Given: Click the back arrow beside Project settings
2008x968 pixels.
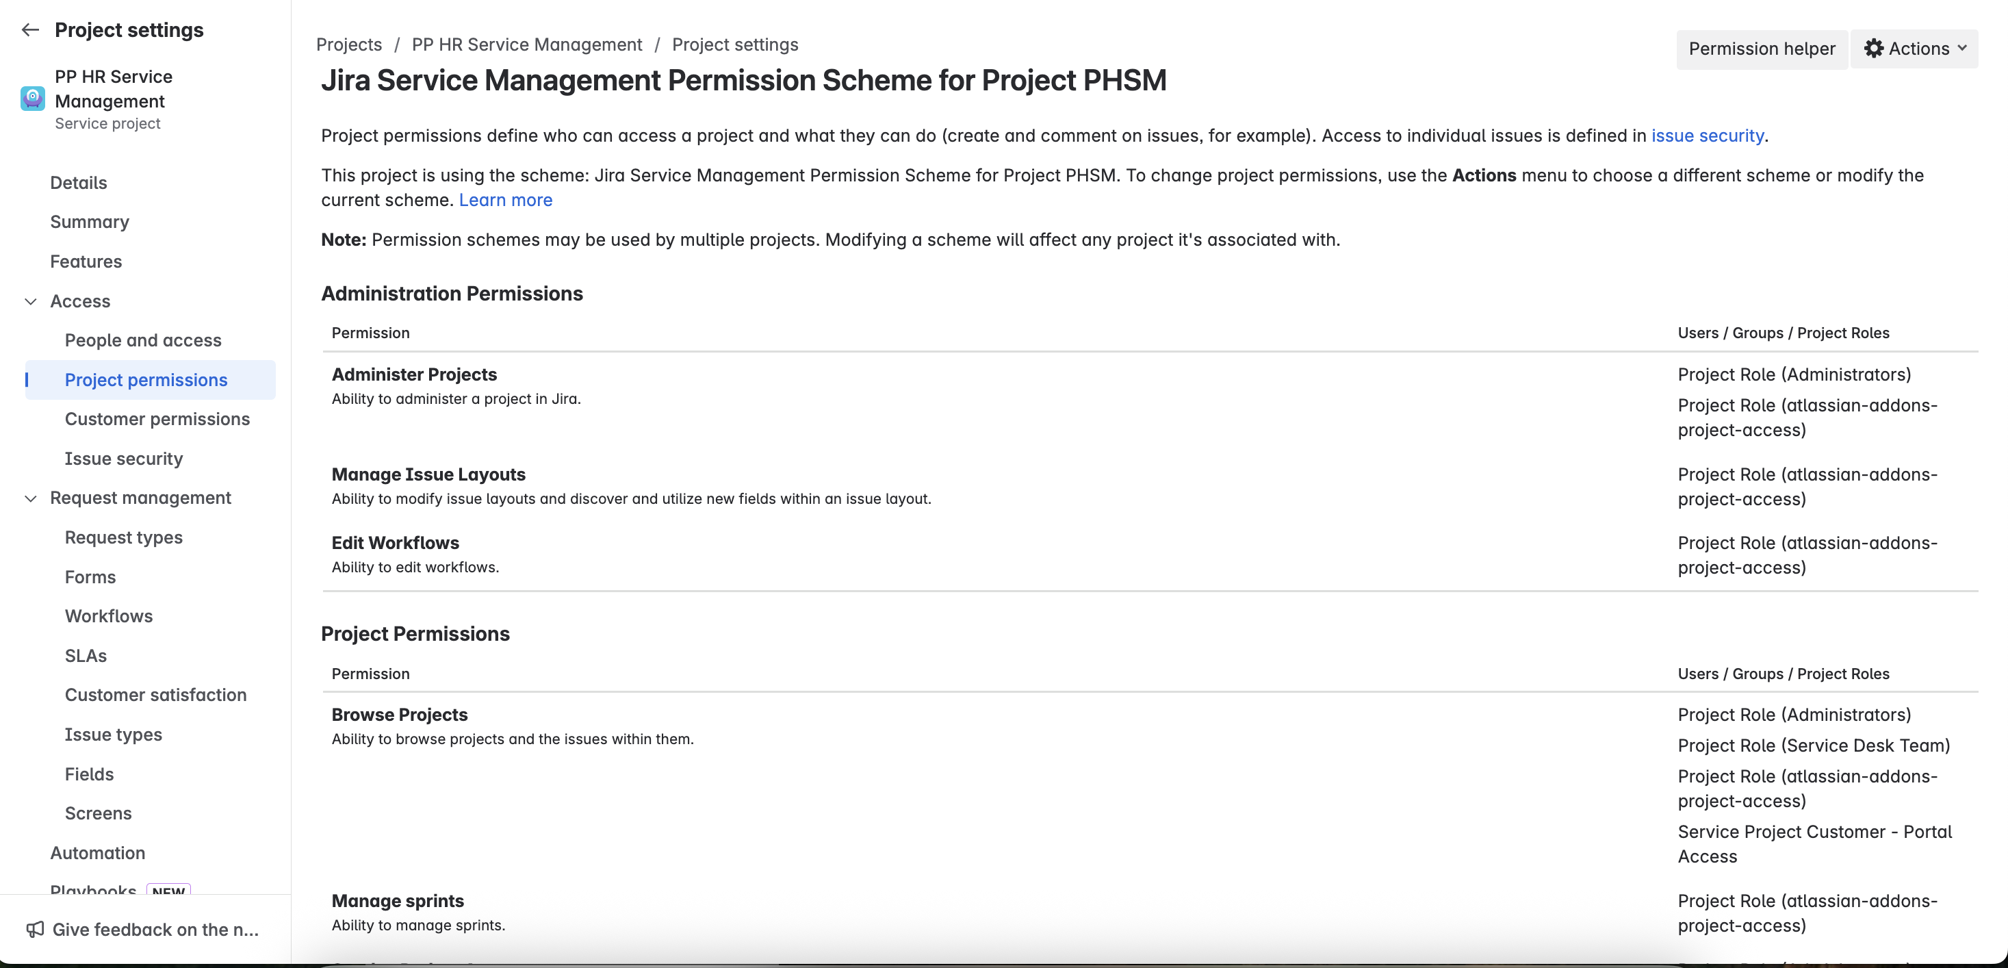Looking at the screenshot, I should pyautogui.click(x=30, y=29).
